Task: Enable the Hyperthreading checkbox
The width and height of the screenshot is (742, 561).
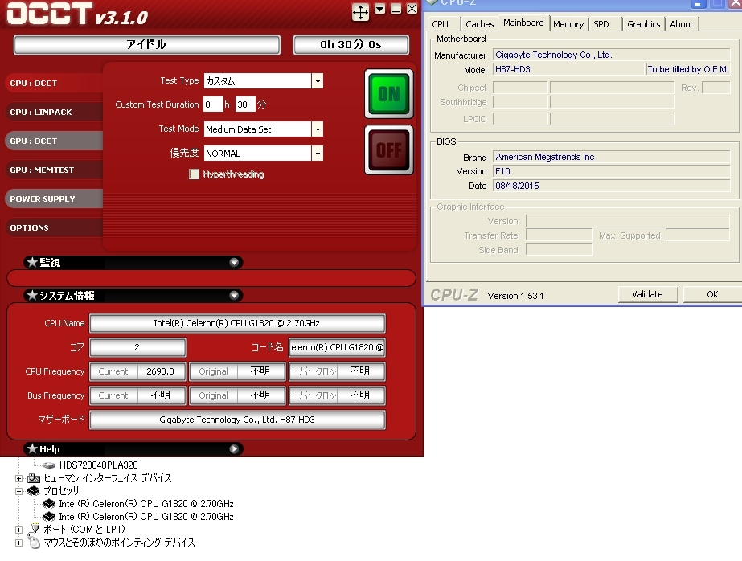Action: click(x=194, y=174)
